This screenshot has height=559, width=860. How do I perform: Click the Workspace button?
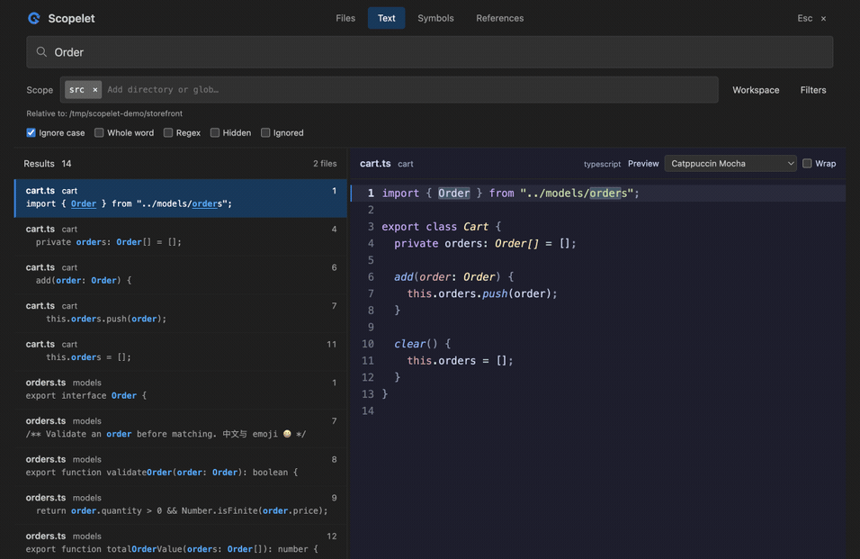click(x=756, y=90)
